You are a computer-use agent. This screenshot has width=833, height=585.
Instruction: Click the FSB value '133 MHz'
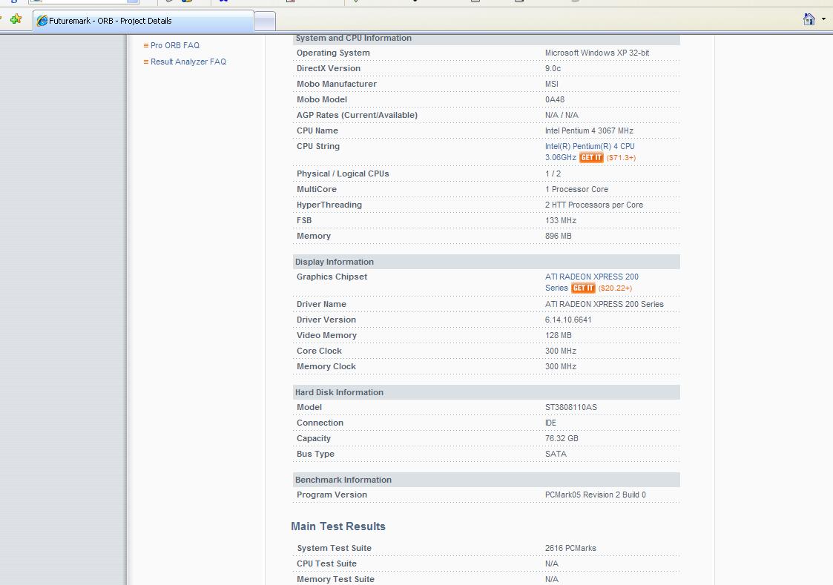pos(561,220)
